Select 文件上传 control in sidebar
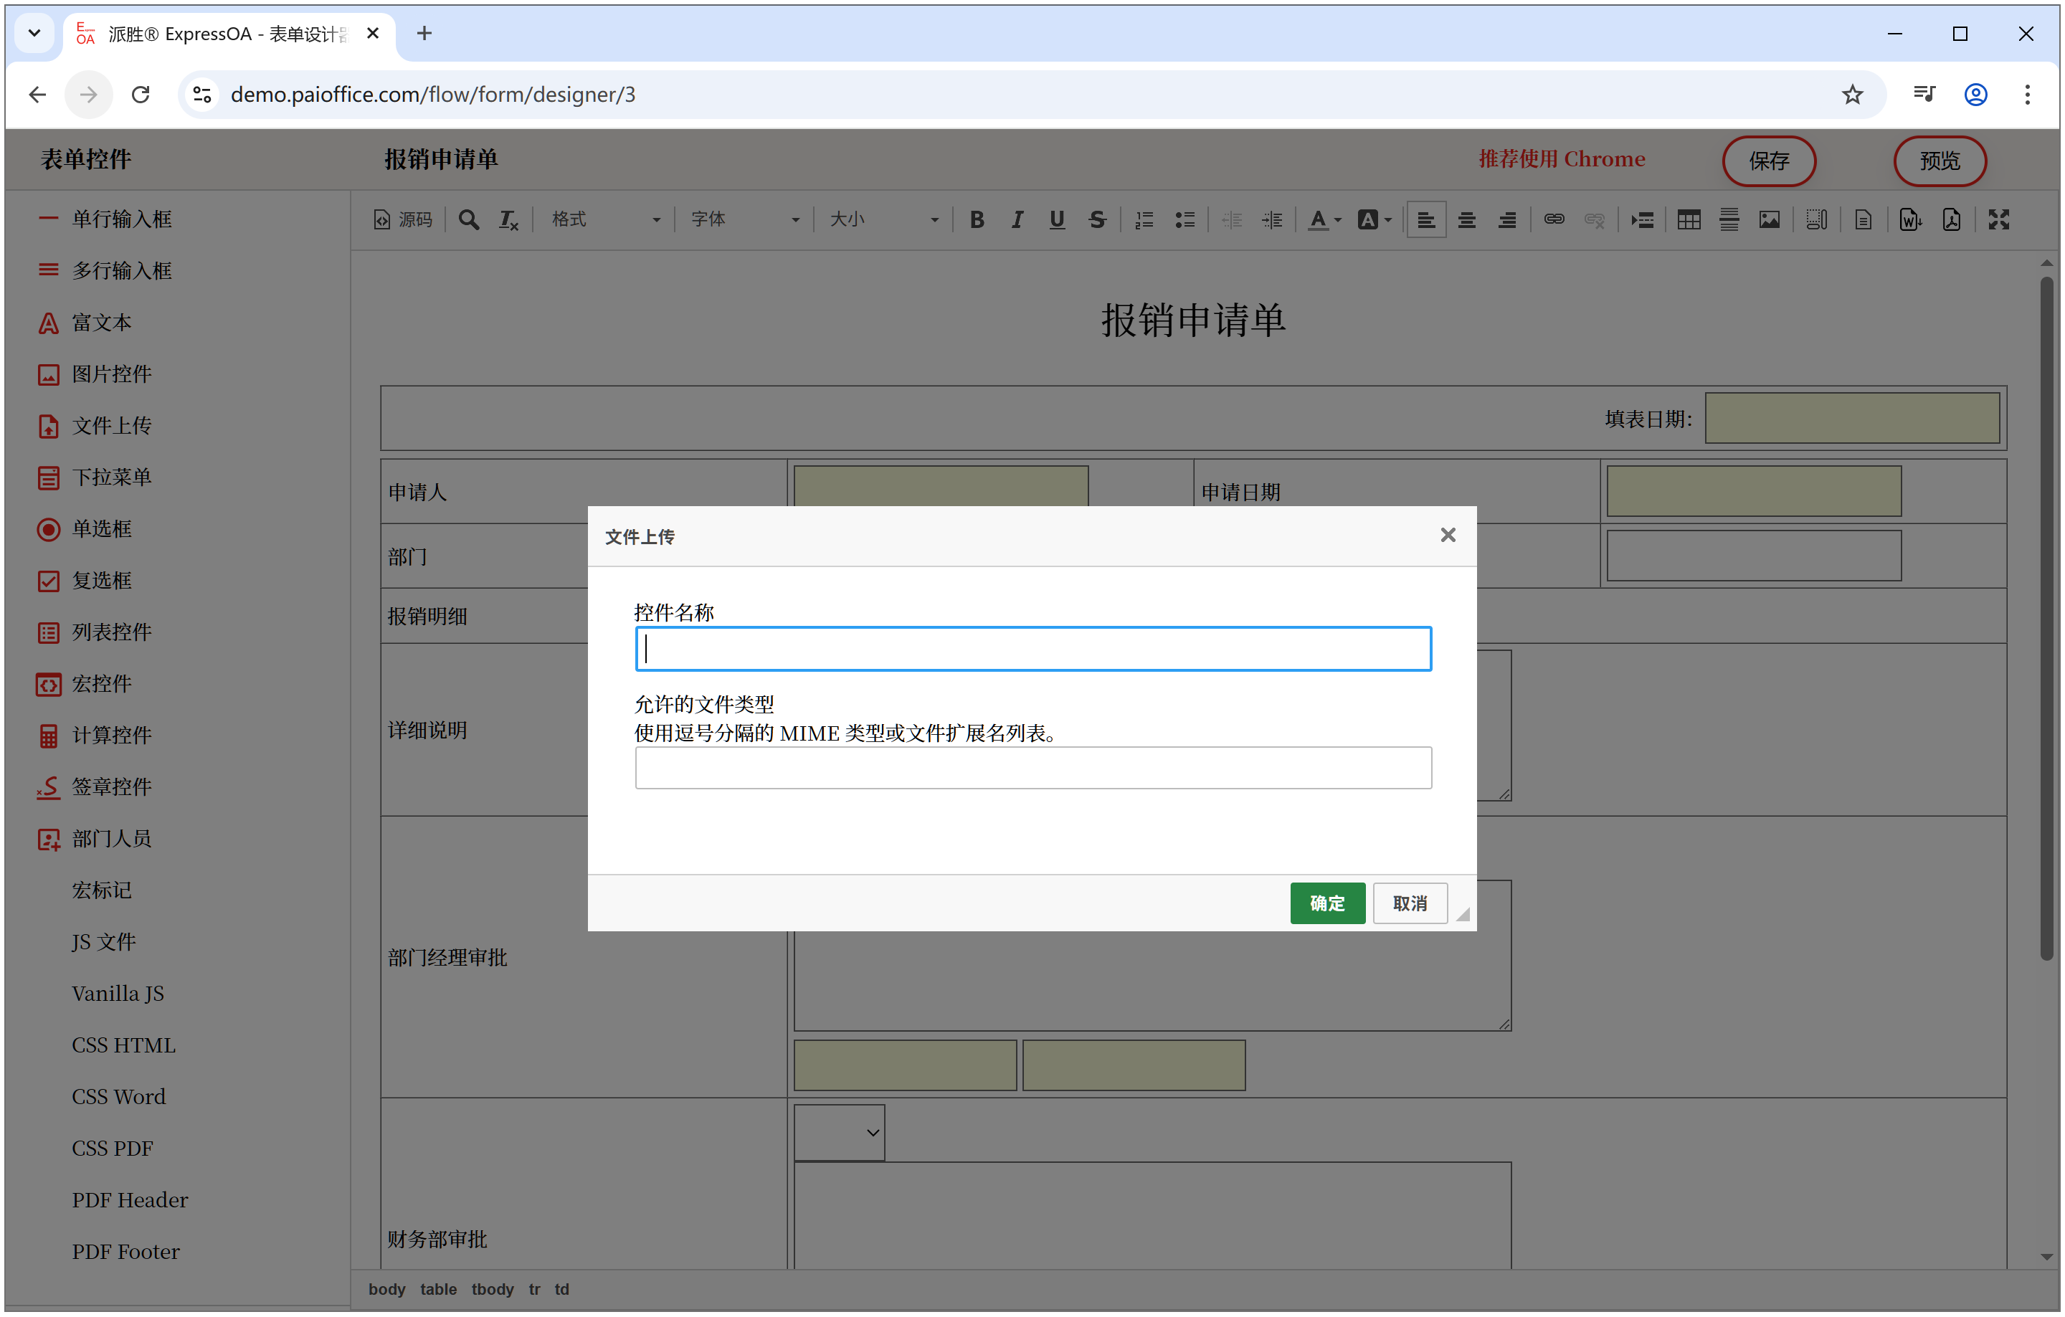2065x1317 pixels. 111,425
